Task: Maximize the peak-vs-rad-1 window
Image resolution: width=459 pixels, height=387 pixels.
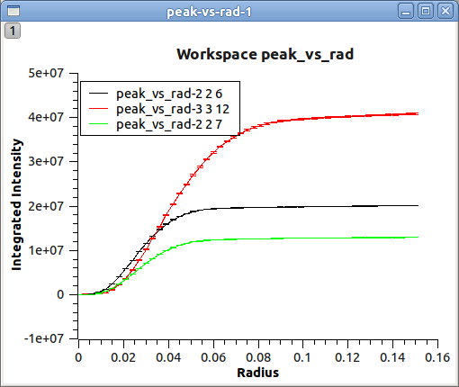Action: coord(426,12)
